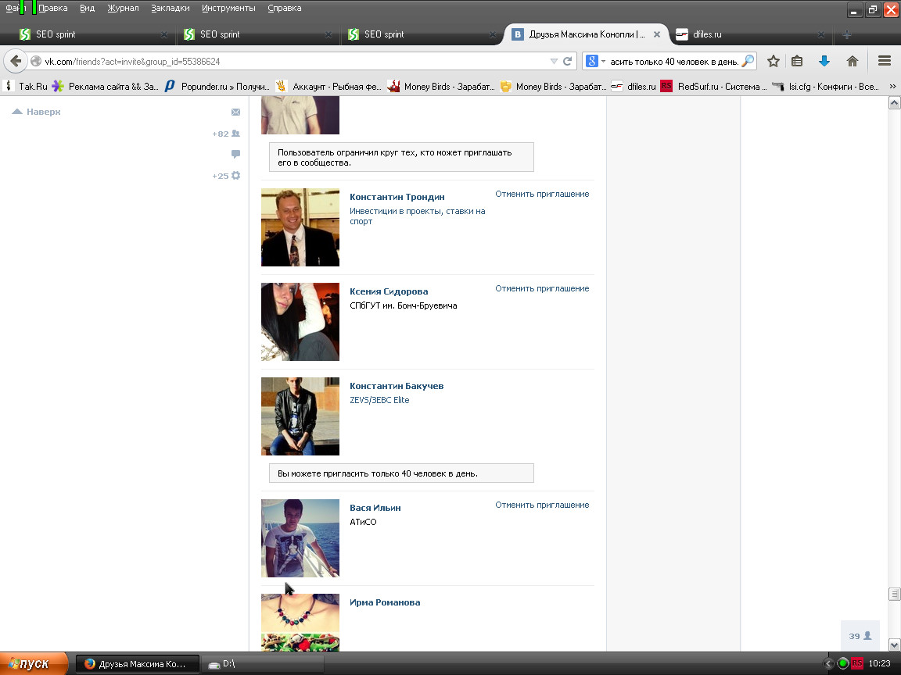Open the Firefox hamburger menu
Screen dimensions: 901x675
(x=885, y=61)
